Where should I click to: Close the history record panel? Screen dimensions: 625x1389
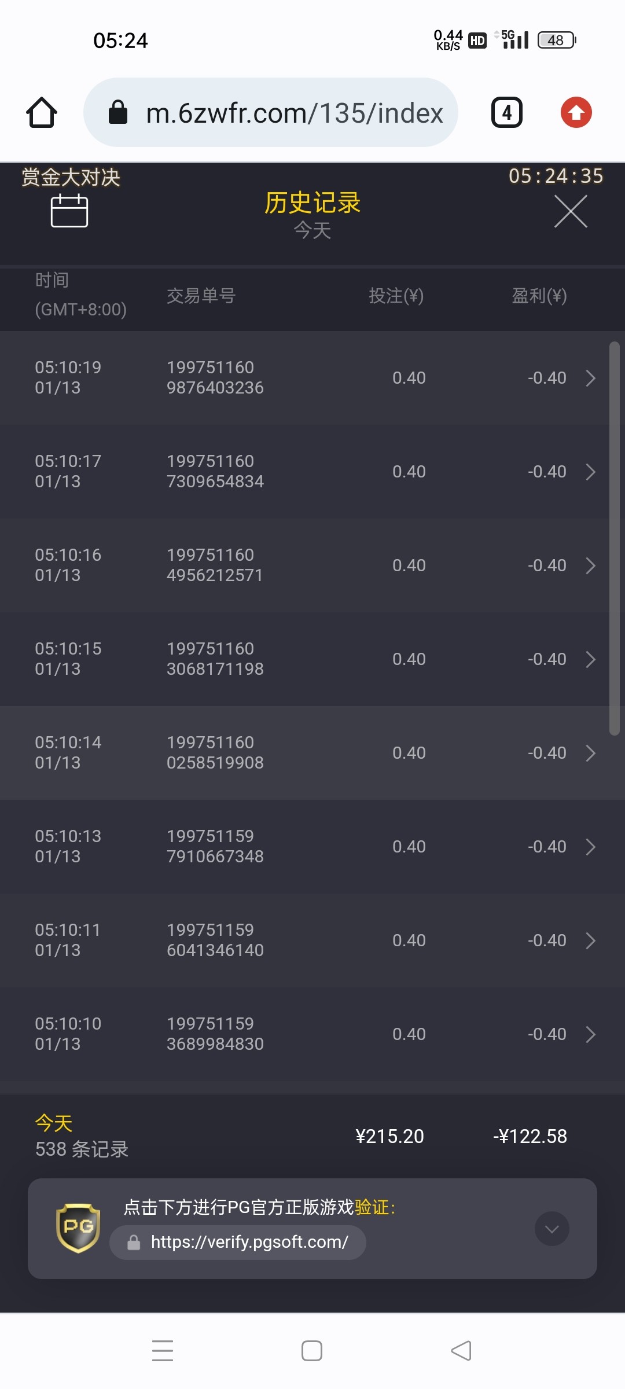pos(571,211)
